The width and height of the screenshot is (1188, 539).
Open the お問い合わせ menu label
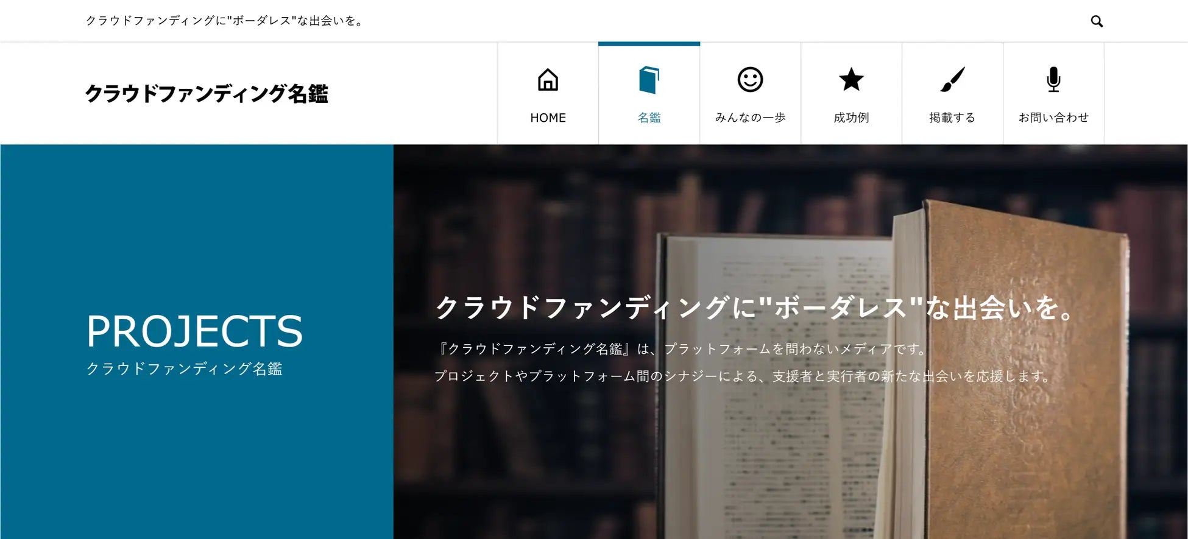coord(1053,118)
